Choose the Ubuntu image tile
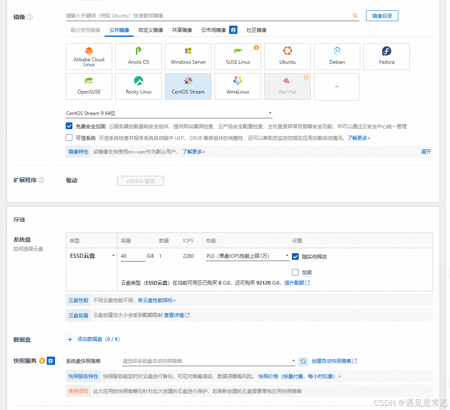The width and height of the screenshot is (450, 410). pos(287,57)
